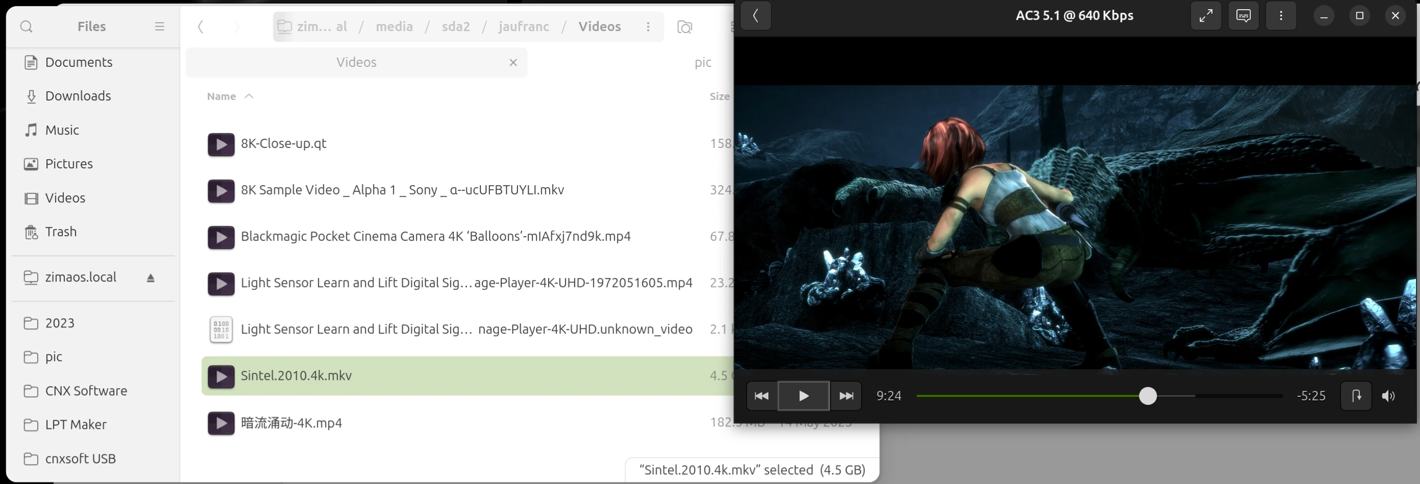The image size is (1420, 484).
Task: Click the Sintel video frame
Action: tap(1075, 226)
